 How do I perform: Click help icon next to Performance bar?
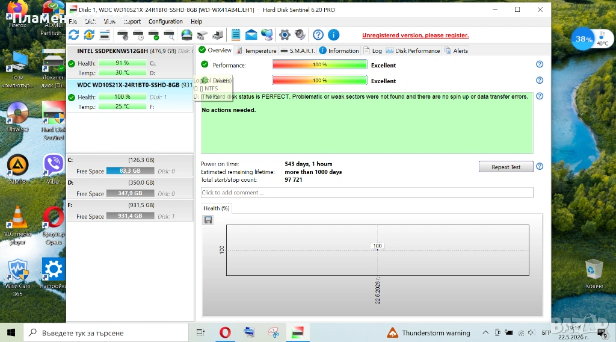point(540,64)
